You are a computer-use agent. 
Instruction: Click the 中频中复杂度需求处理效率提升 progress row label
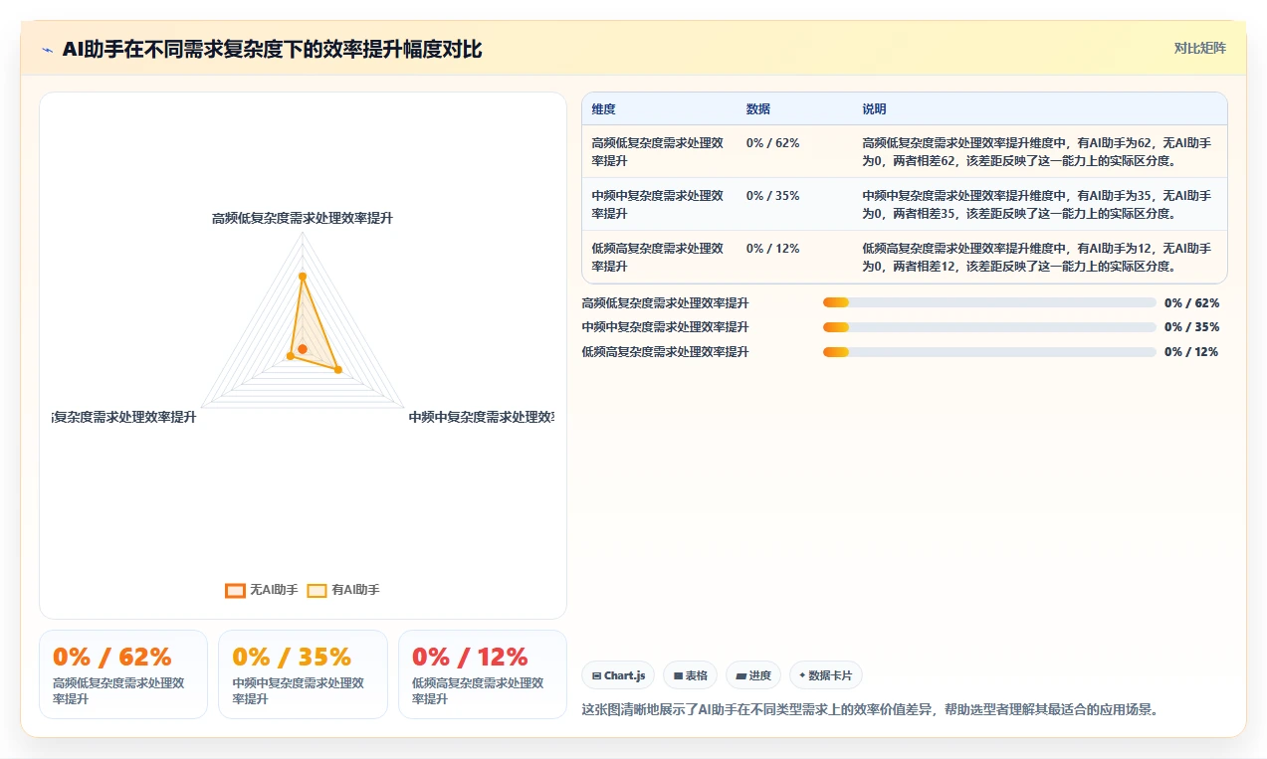pos(666,327)
